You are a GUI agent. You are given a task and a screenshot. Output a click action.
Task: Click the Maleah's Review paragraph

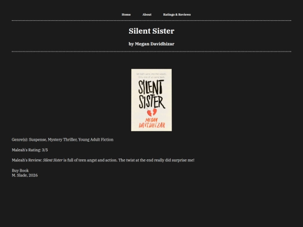coord(103,160)
